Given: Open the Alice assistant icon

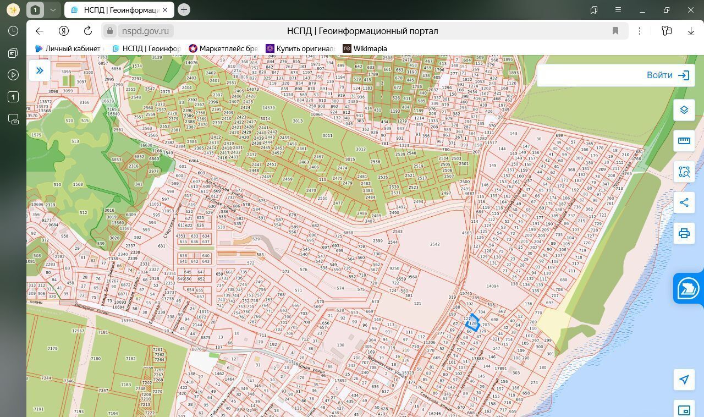Looking at the screenshot, I should point(13,10).
